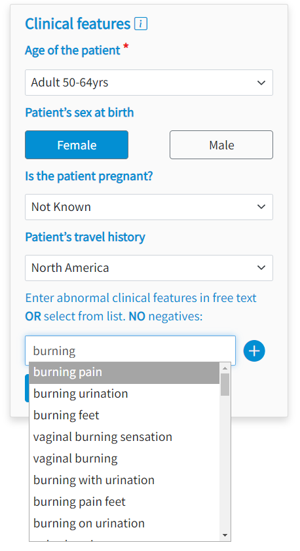
Task: Pick 'burning feet' from suggestions
Action: [124, 415]
